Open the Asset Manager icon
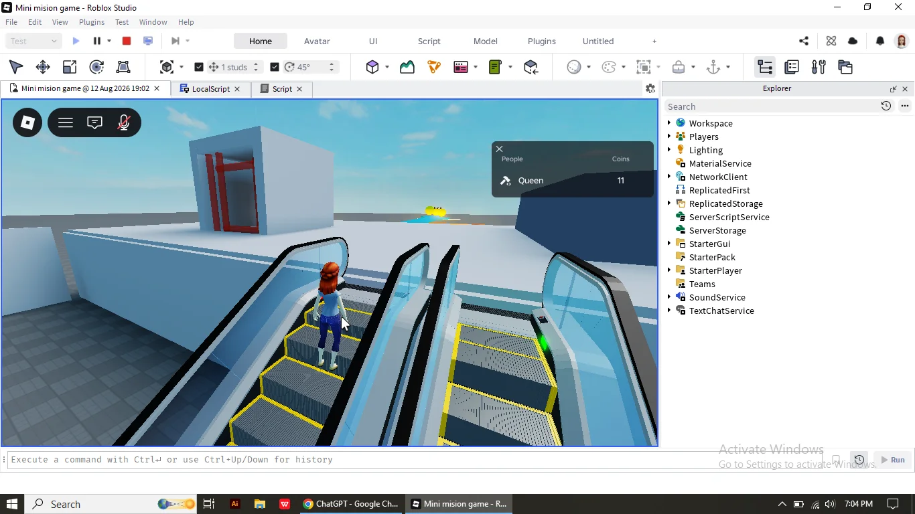The height and width of the screenshot is (514, 915). [x=845, y=67]
